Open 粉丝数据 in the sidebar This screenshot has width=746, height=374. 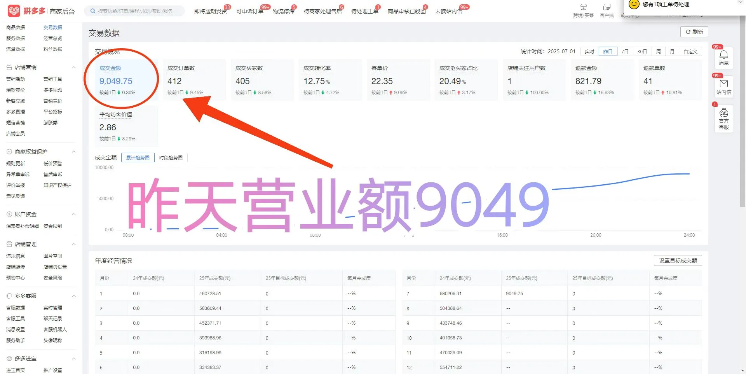[53, 49]
